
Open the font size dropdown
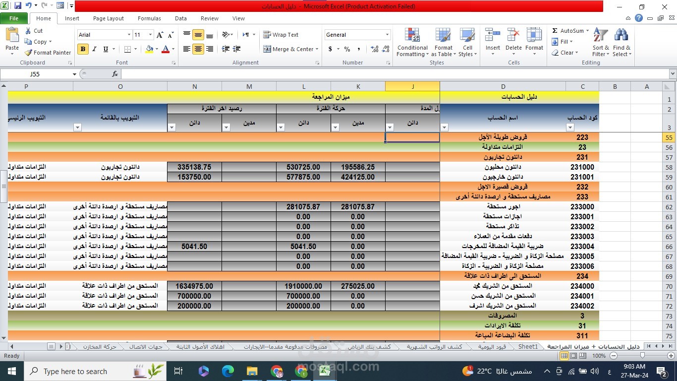point(151,35)
